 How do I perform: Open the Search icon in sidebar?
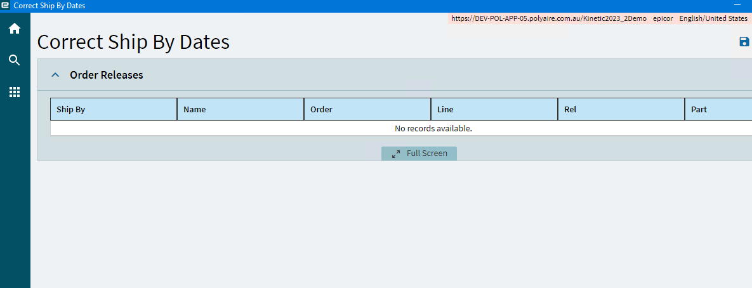pyautogui.click(x=15, y=60)
